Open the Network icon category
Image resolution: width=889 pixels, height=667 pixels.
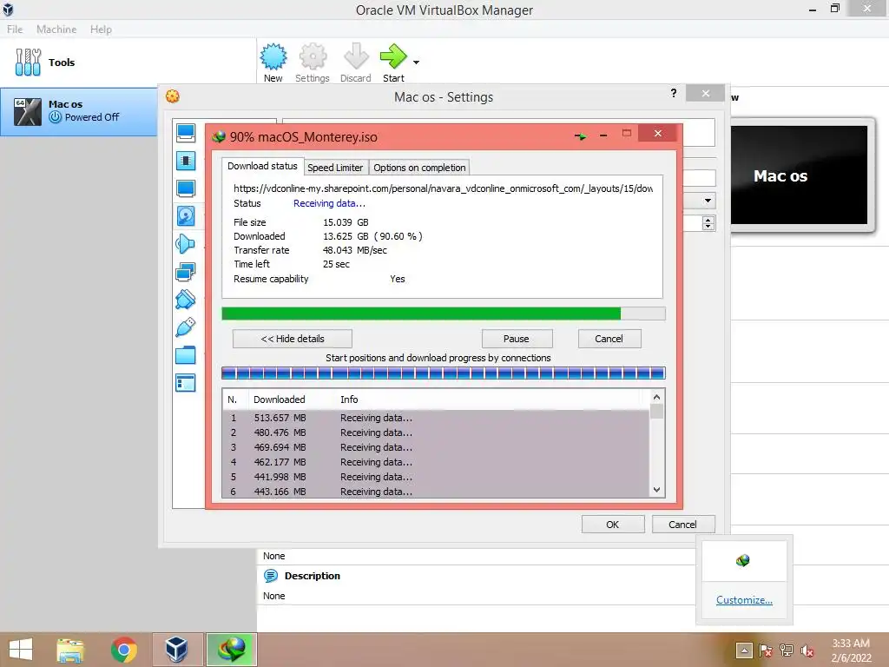[x=186, y=272]
